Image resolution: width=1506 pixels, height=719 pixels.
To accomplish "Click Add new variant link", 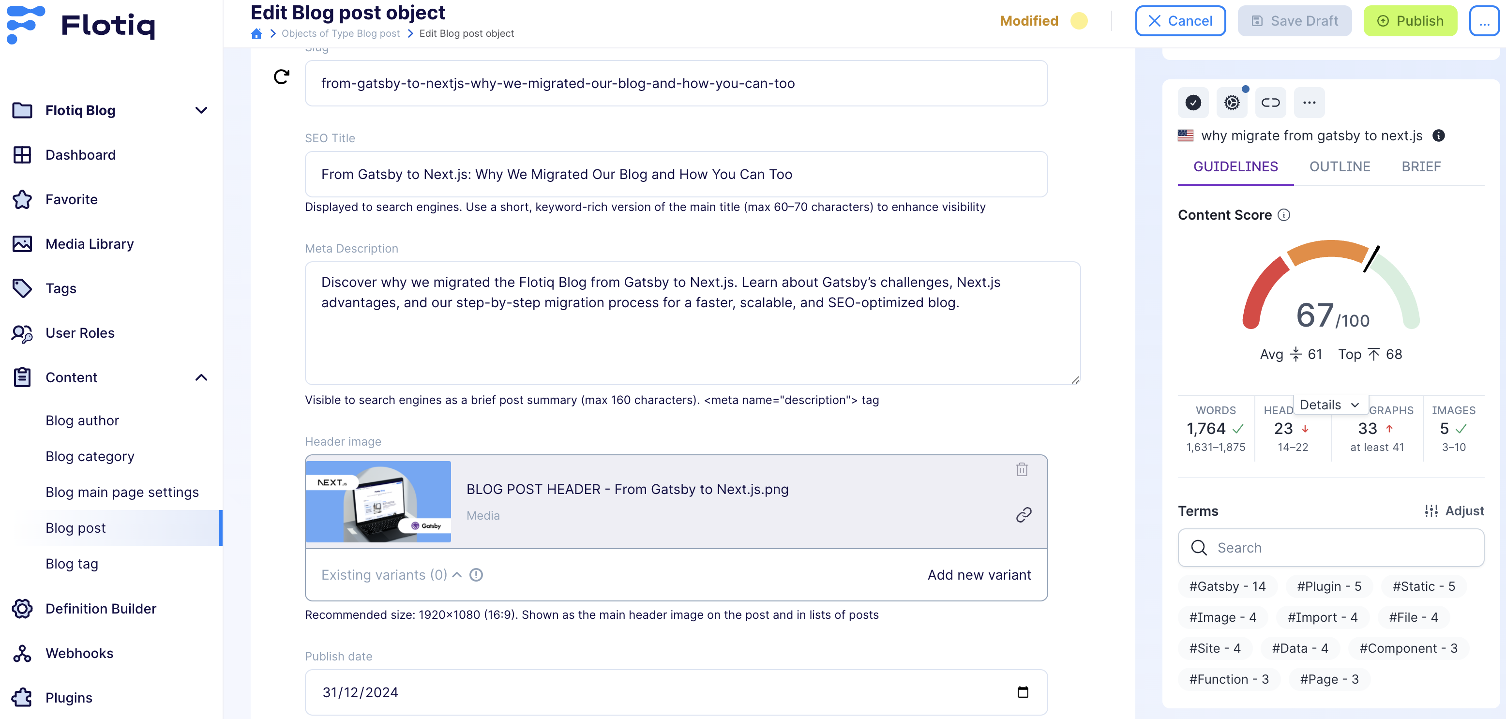I will point(979,575).
